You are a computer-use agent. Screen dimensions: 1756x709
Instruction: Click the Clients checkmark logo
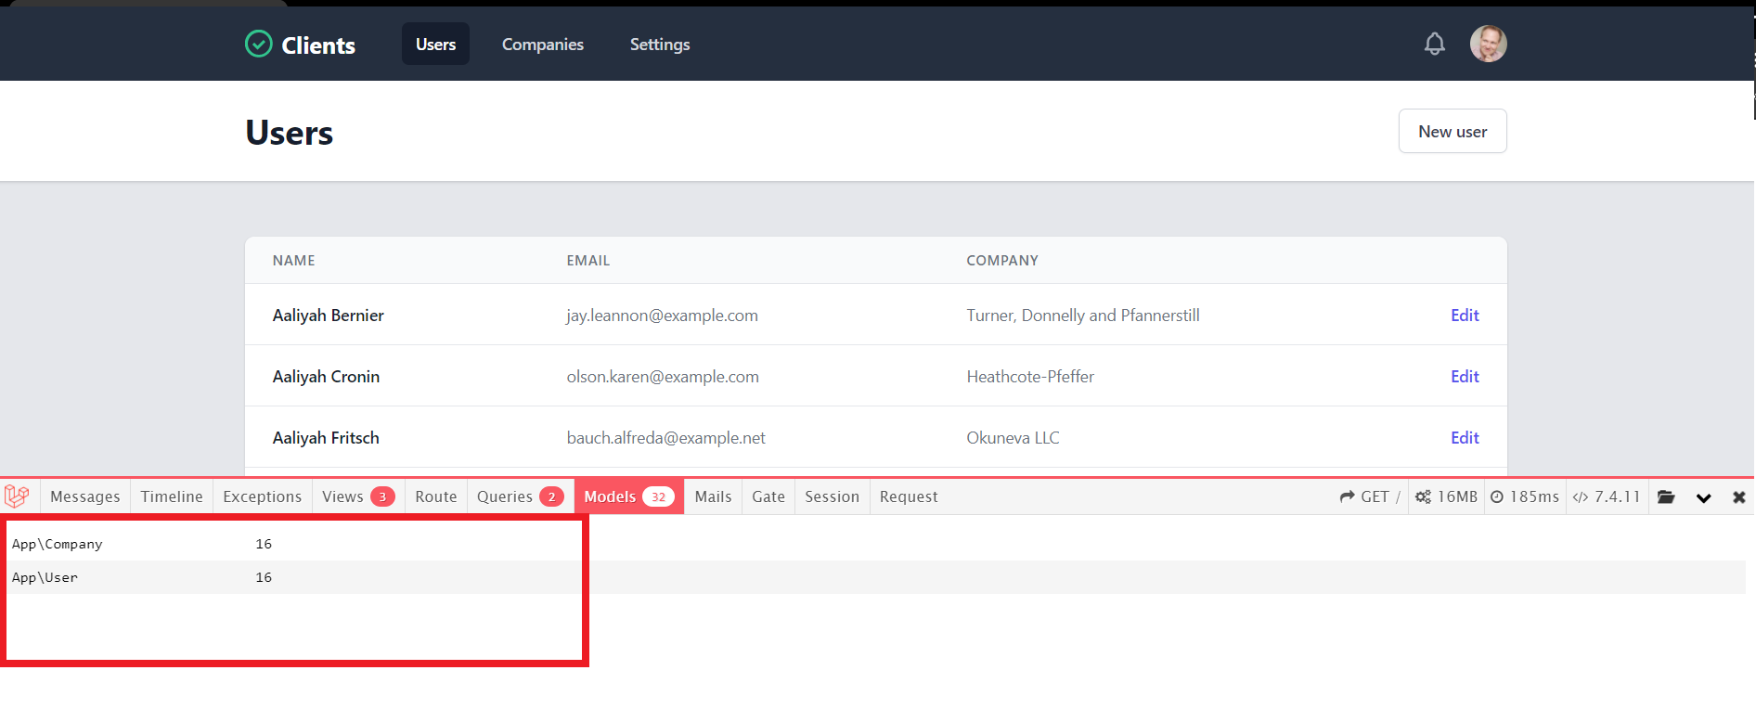click(x=258, y=44)
